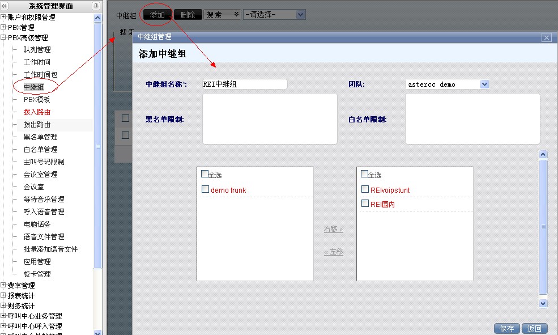Check the REIvoipstunt checkbox

[x=365, y=189]
